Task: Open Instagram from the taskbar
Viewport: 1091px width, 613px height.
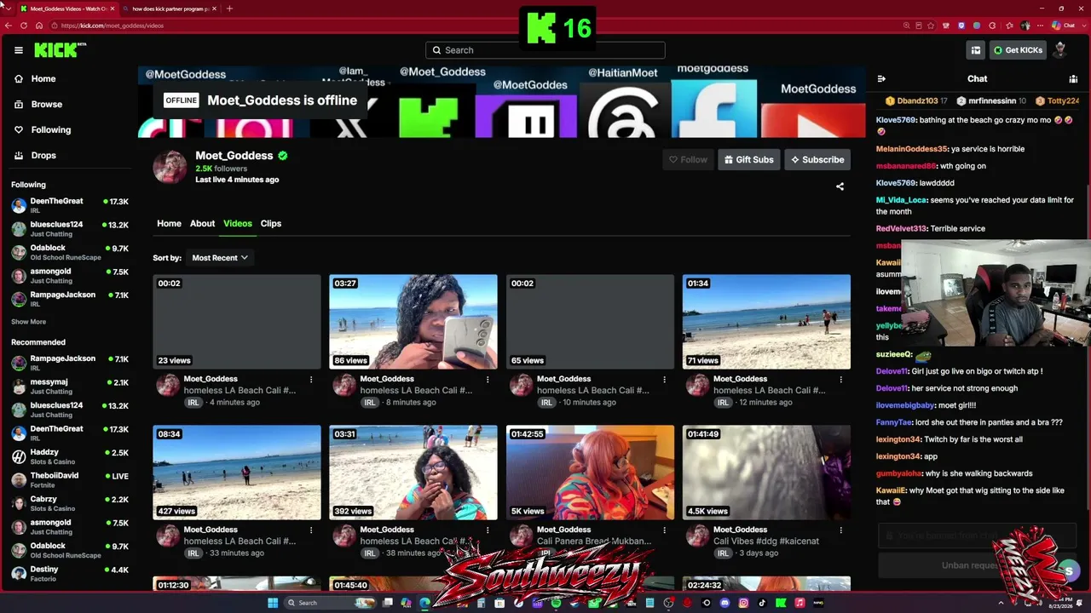Action: pyautogui.click(x=744, y=603)
